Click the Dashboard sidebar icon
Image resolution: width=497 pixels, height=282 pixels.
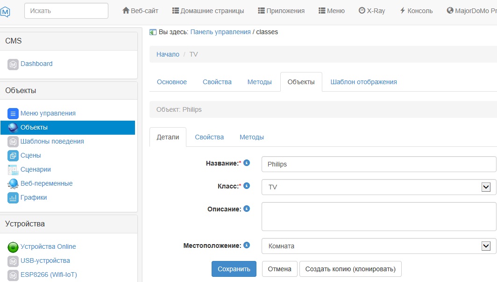coord(13,64)
